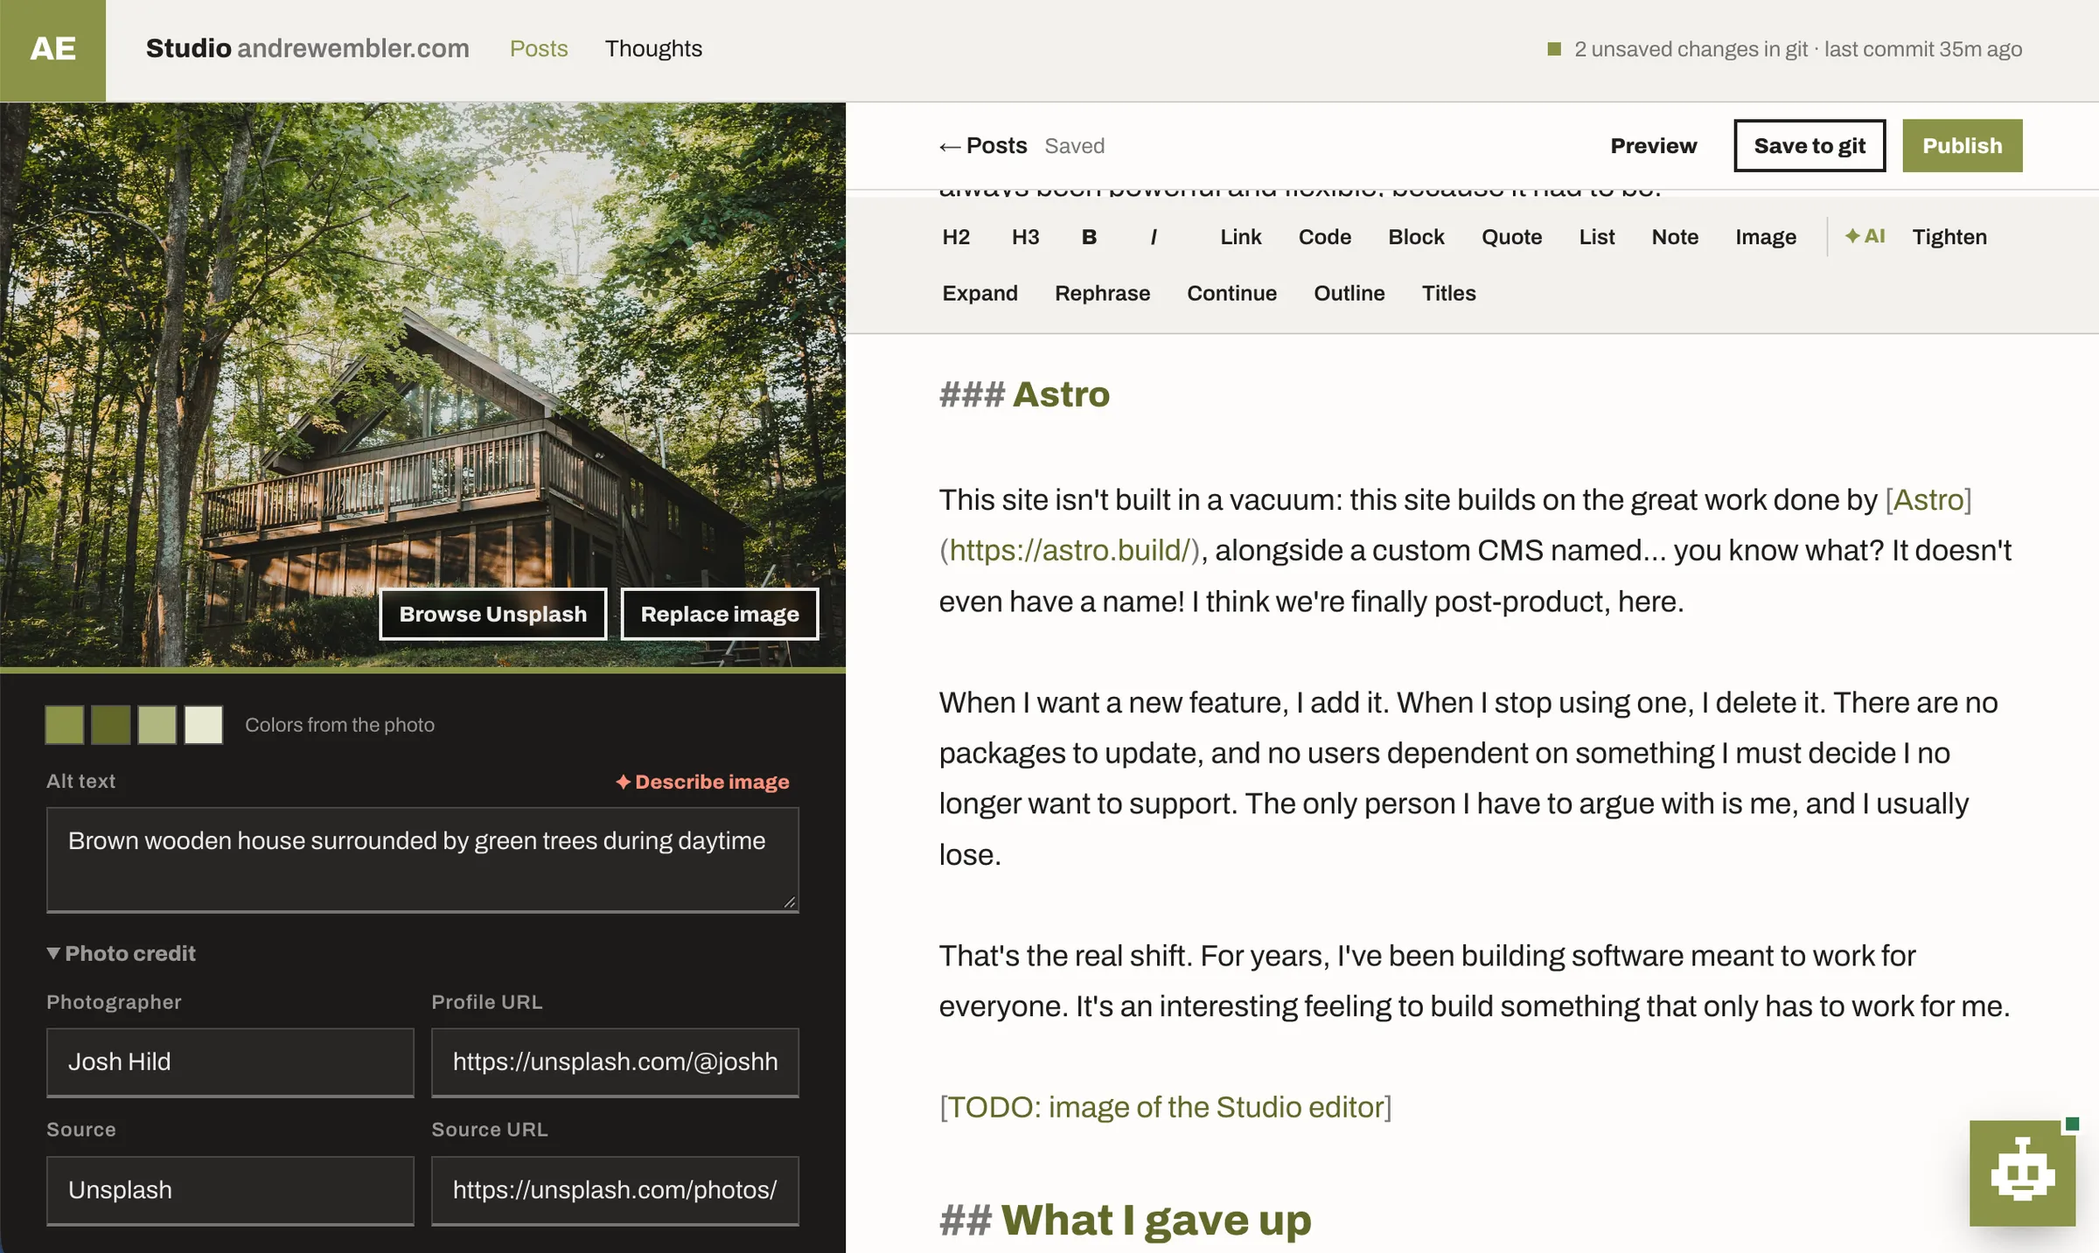The image size is (2099, 1253).
Task: Insert an H2 heading
Action: point(956,237)
